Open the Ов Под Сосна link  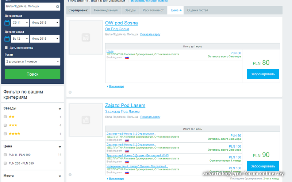click(x=117, y=29)
